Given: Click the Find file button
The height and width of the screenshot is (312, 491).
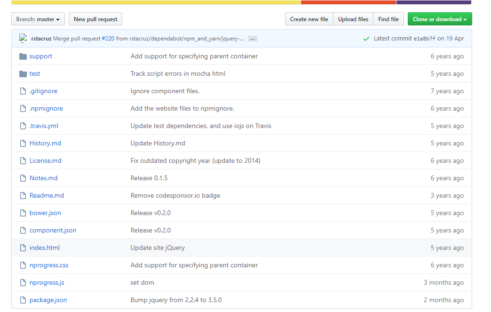Looking at the screenshot, I should pyautogui.click(x=388, y=19).
